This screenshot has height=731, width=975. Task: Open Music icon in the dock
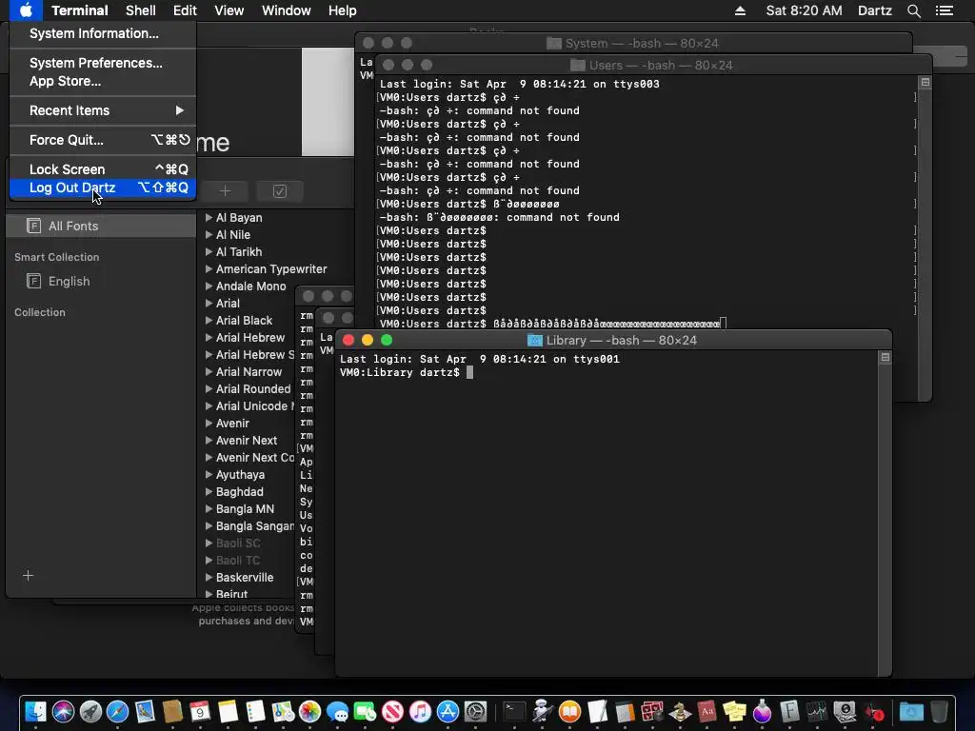[x=420, y=712]
